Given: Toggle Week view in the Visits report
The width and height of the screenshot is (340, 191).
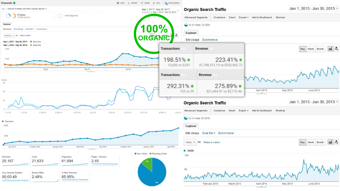Looking at the screenshot, I should pyautogui.click(x=311, y=142).
